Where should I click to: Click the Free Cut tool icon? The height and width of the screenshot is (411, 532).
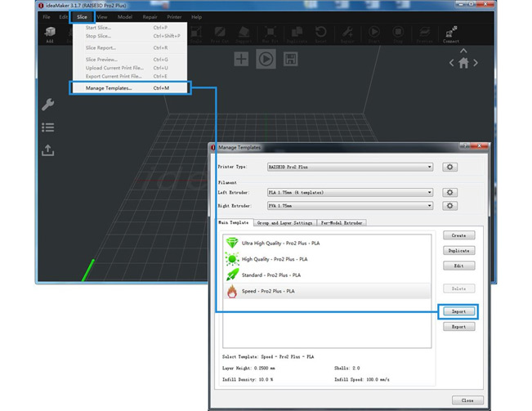(220, 34)
